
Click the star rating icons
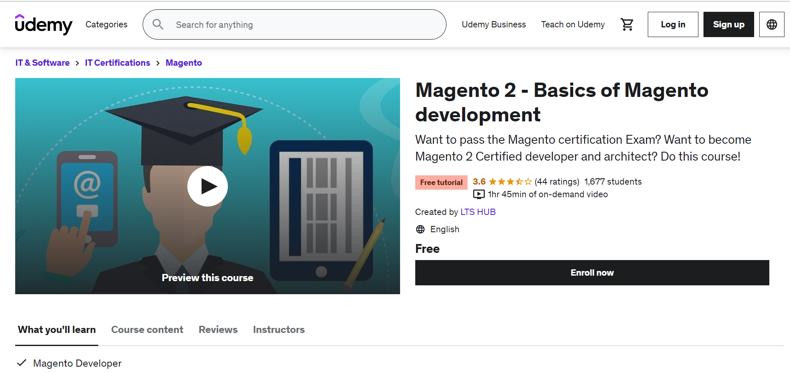(x=510, y=182)
